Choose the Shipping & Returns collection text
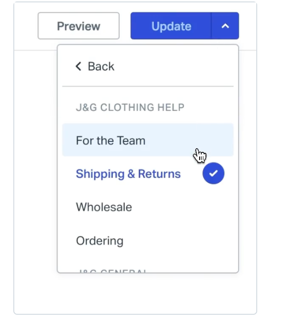This screenshot has width=282, height=320. point(128,174)
